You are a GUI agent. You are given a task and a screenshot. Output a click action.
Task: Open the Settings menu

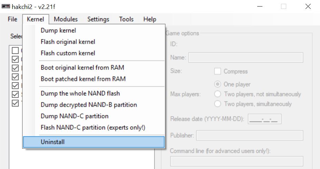click(x=98, y=19)
